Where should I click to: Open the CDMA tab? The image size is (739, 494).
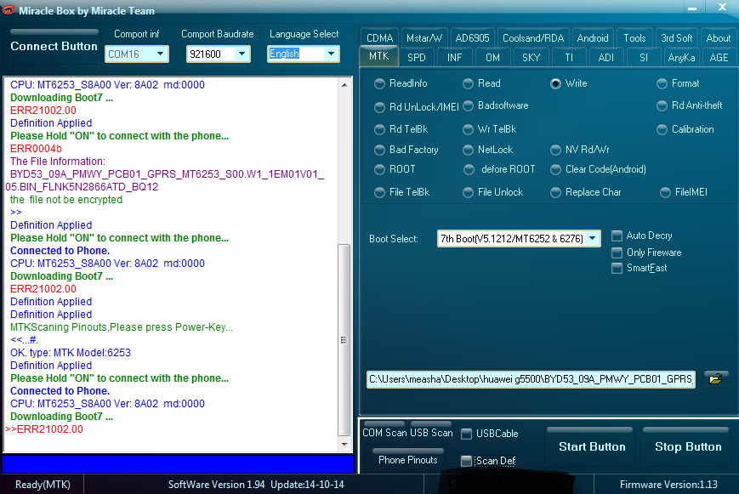[x=380, y=38]
